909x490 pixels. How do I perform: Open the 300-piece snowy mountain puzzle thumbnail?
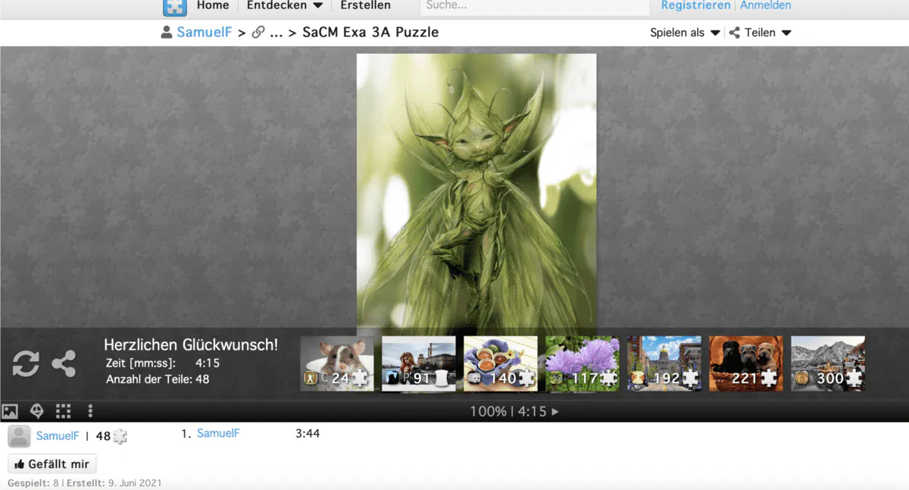[828, 364]
